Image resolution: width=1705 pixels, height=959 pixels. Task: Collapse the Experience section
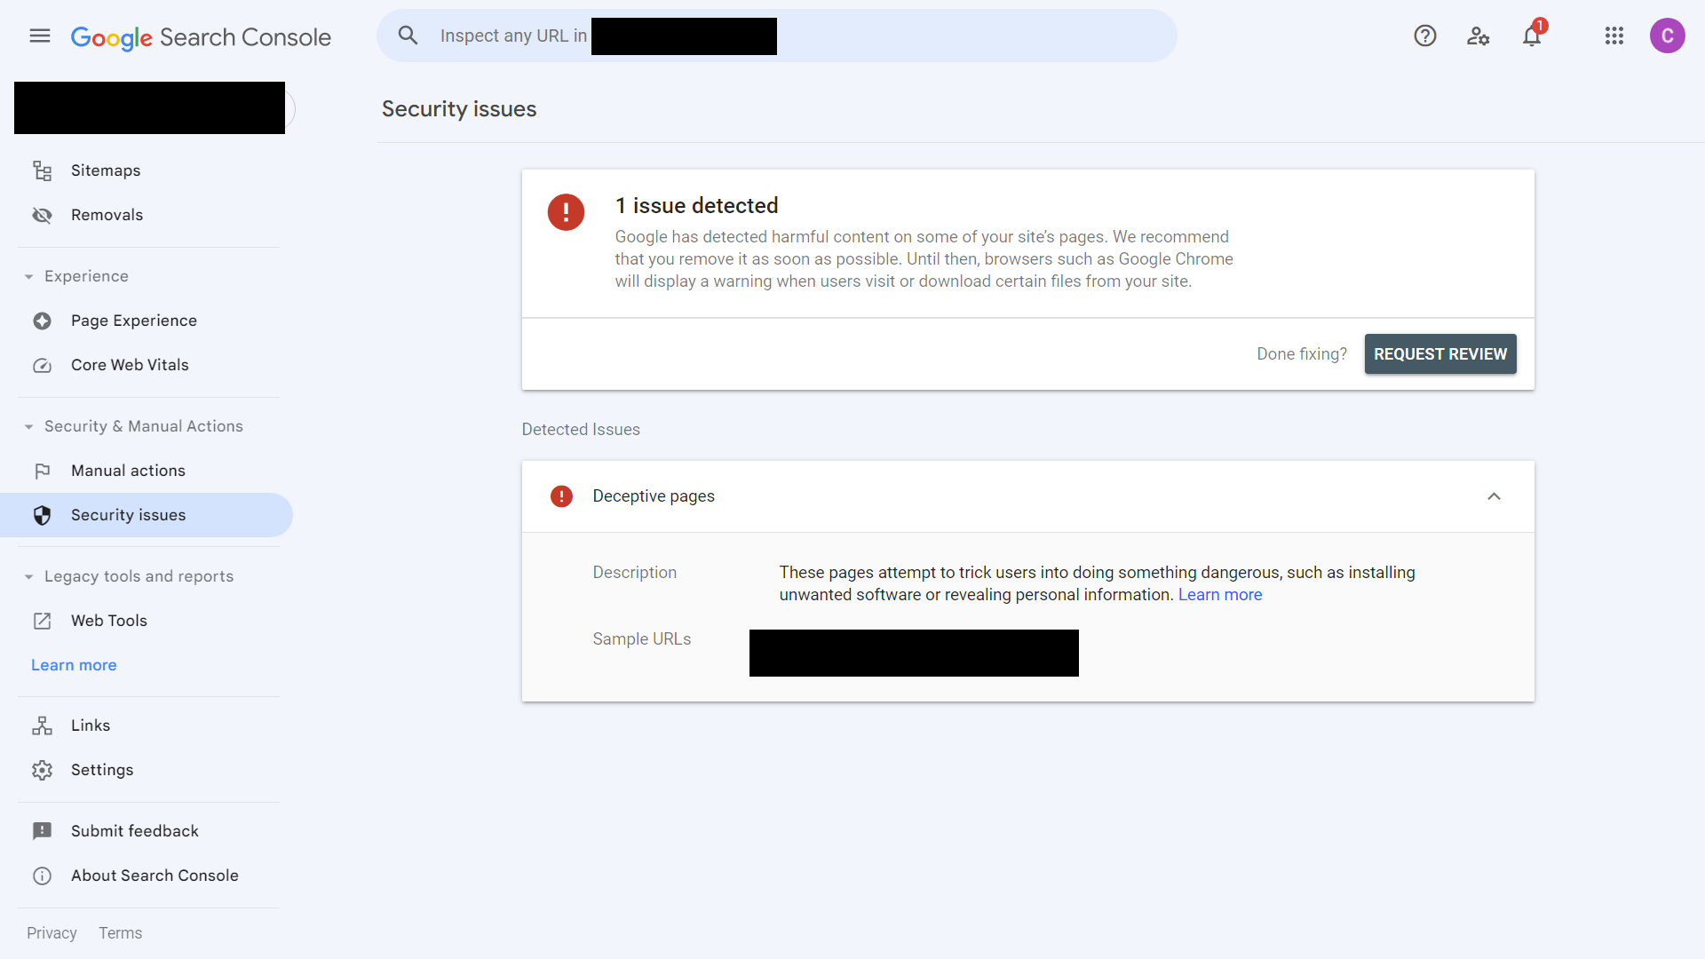pyautogui.click(x=28, y=276)
